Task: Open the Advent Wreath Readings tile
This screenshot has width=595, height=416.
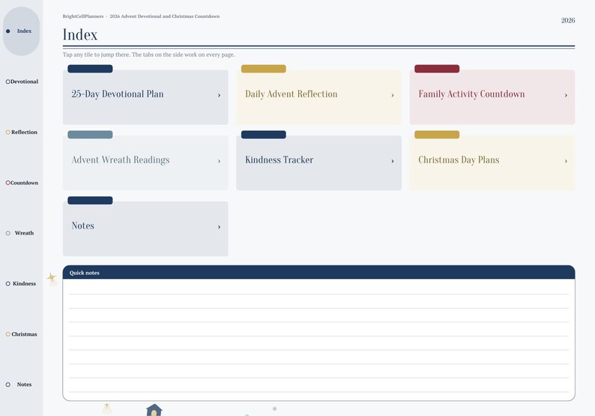Action: point(145,163)
